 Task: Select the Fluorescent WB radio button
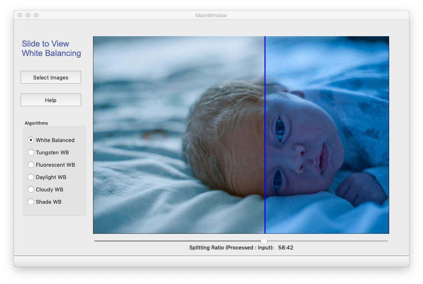tap(51, 165)
